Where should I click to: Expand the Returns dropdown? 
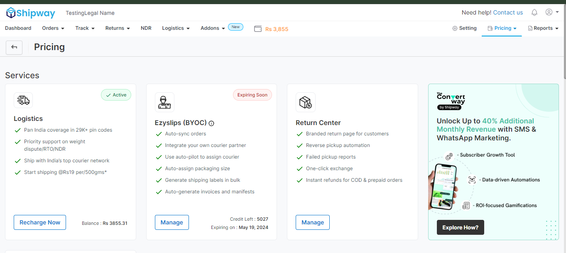118,28
